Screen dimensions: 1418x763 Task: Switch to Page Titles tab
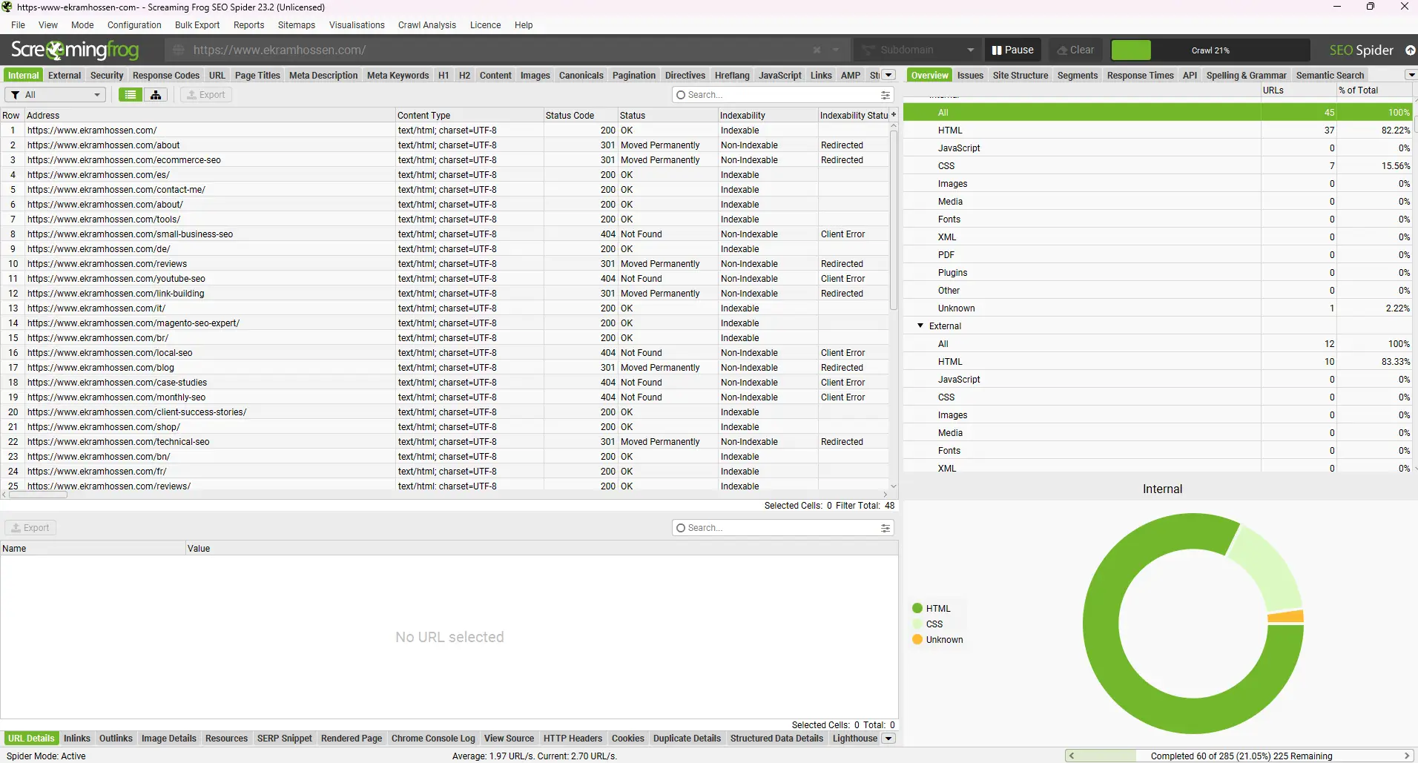(x=257, y=76)
